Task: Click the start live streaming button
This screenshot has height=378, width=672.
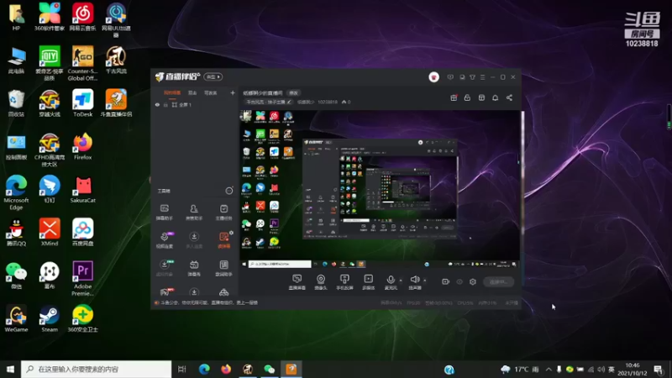Action: pyautogui.click(x=499, y=281)
